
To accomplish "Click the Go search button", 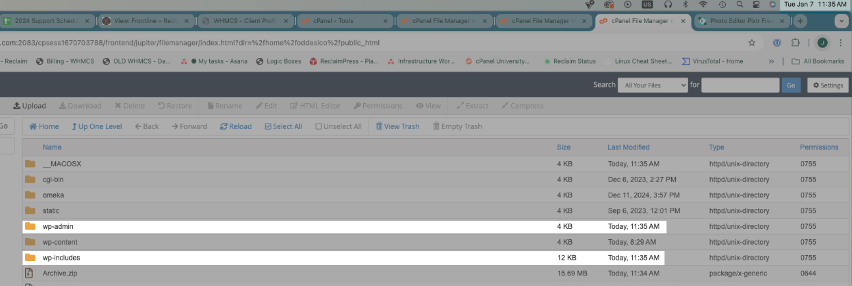I will (791, 85).
